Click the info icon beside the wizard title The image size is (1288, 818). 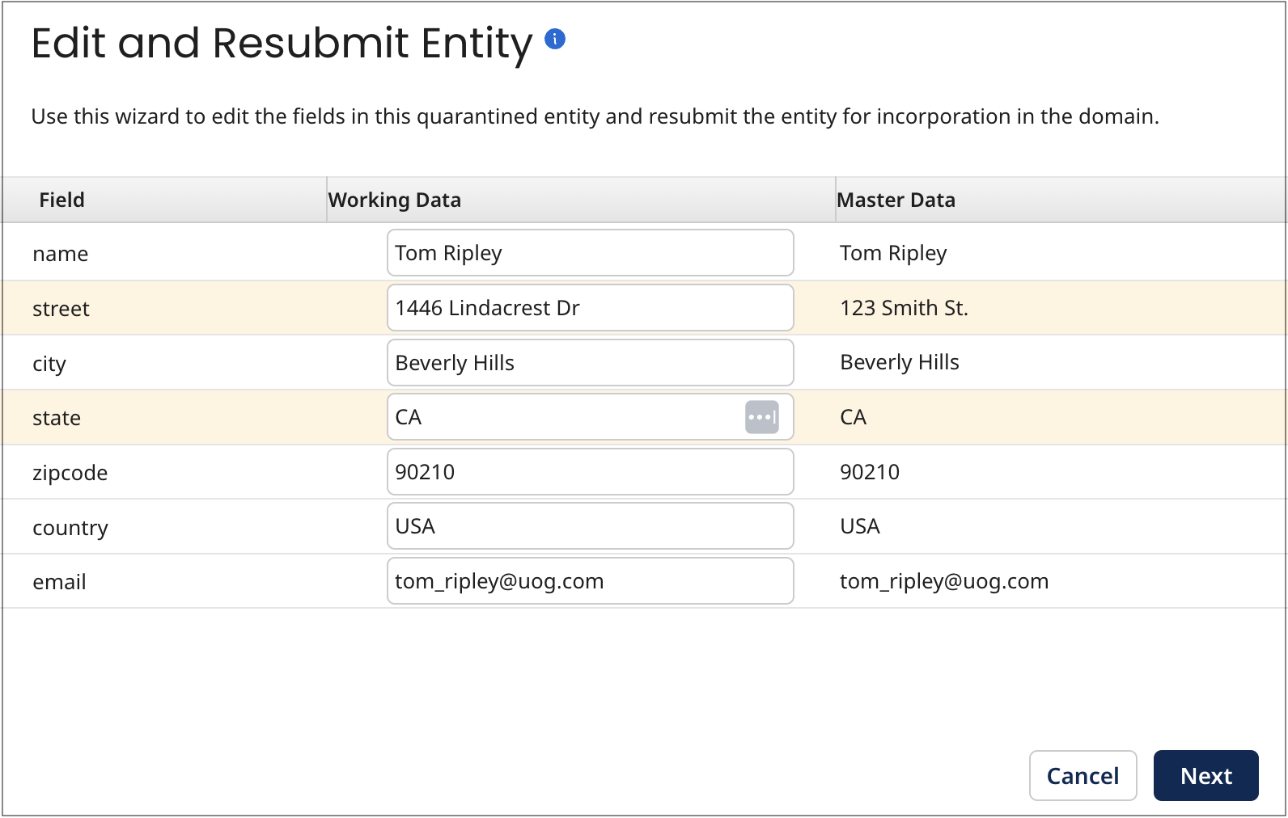coord(554,39)
